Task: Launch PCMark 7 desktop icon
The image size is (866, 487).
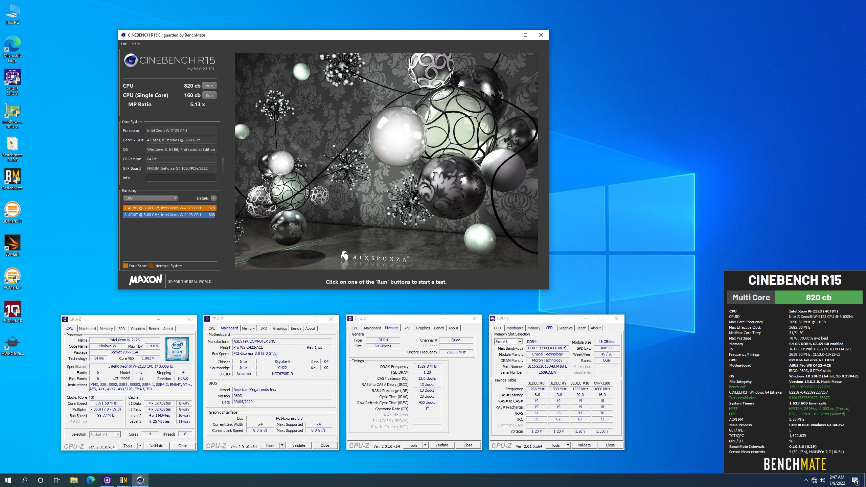Action: (13, 279)
